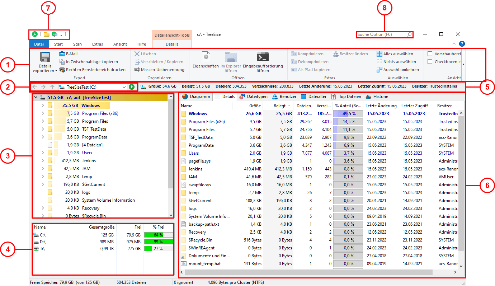
Task: Click Alles auswählen icon in ribbon
Action: pos(379,54)
